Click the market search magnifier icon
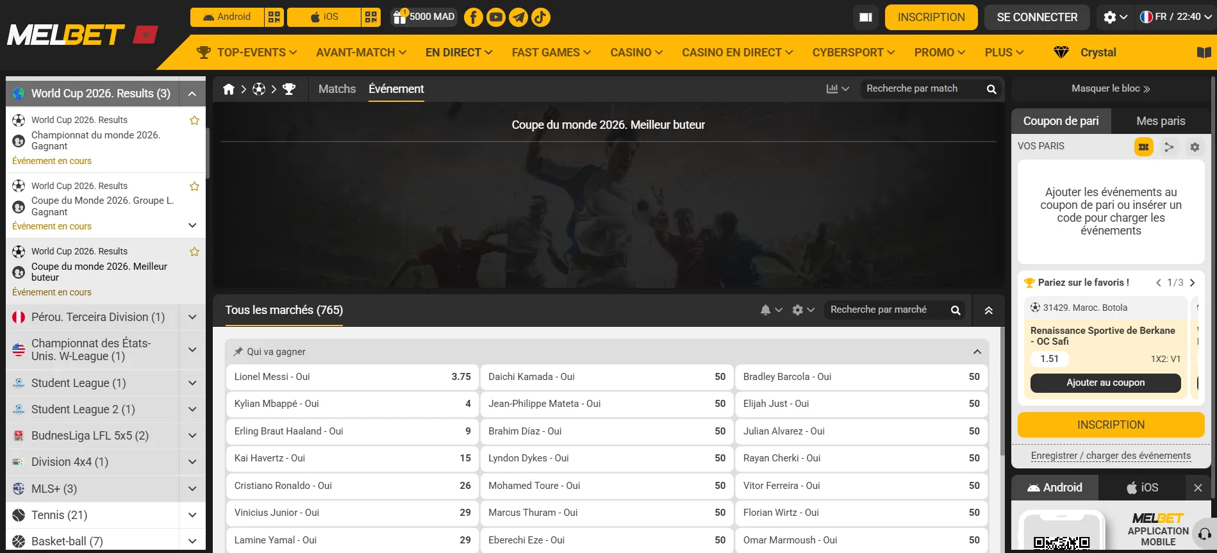The height and width of the screenshot is (553, 1217). click(956, 310)
